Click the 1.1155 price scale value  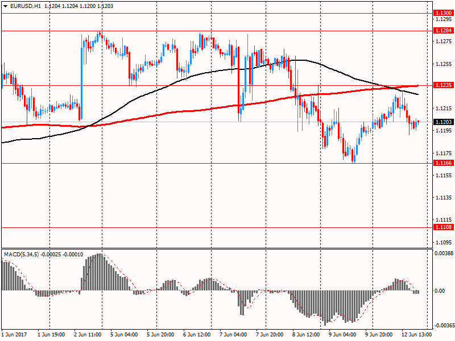(x=444, y=176)
